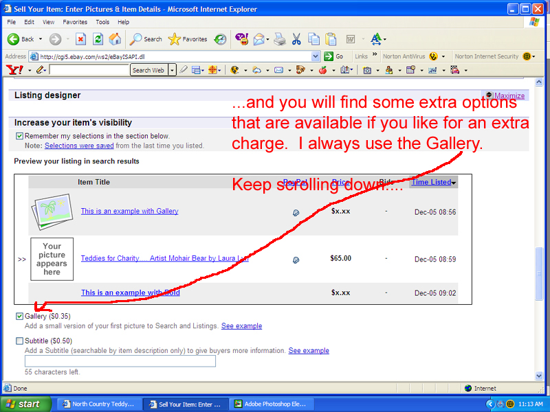Expand Norton Internet Security dropdown
550x412 pixels.
click(x=533, y=56)
